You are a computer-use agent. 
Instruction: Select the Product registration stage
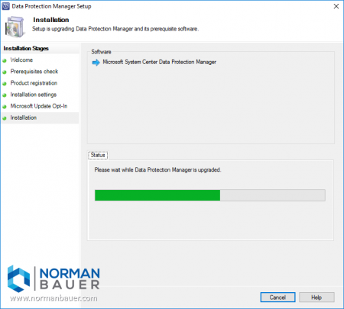coord(34,83)
